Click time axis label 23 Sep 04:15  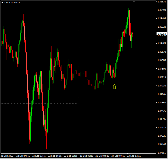[102, 156]
